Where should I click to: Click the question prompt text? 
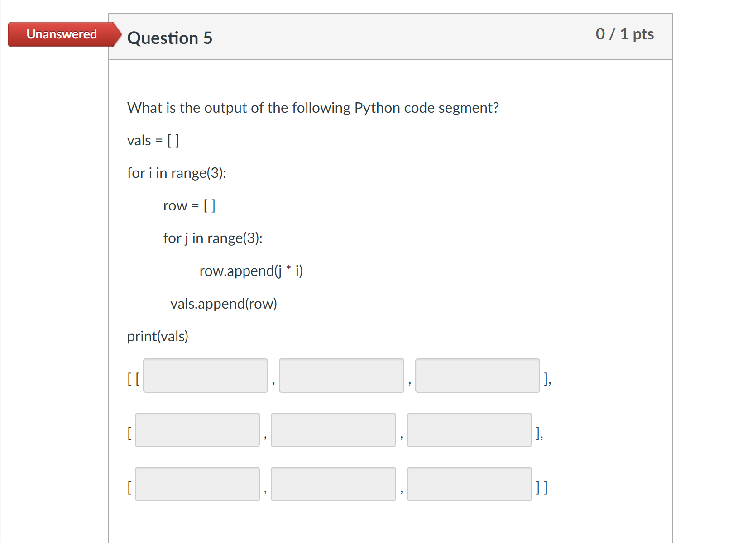coord(313,108)
